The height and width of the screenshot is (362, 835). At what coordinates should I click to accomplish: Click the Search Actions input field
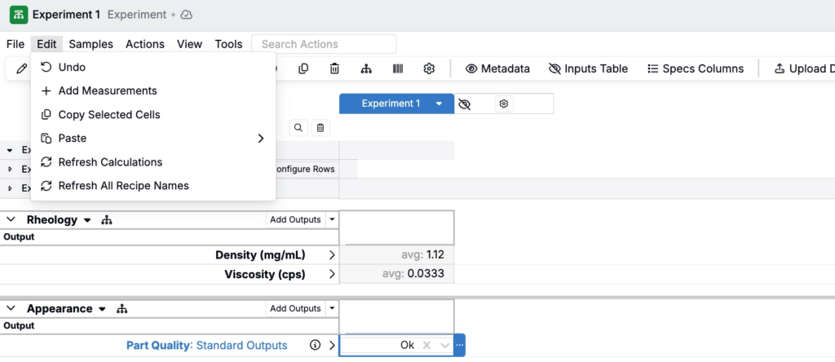tap(324, 44)
